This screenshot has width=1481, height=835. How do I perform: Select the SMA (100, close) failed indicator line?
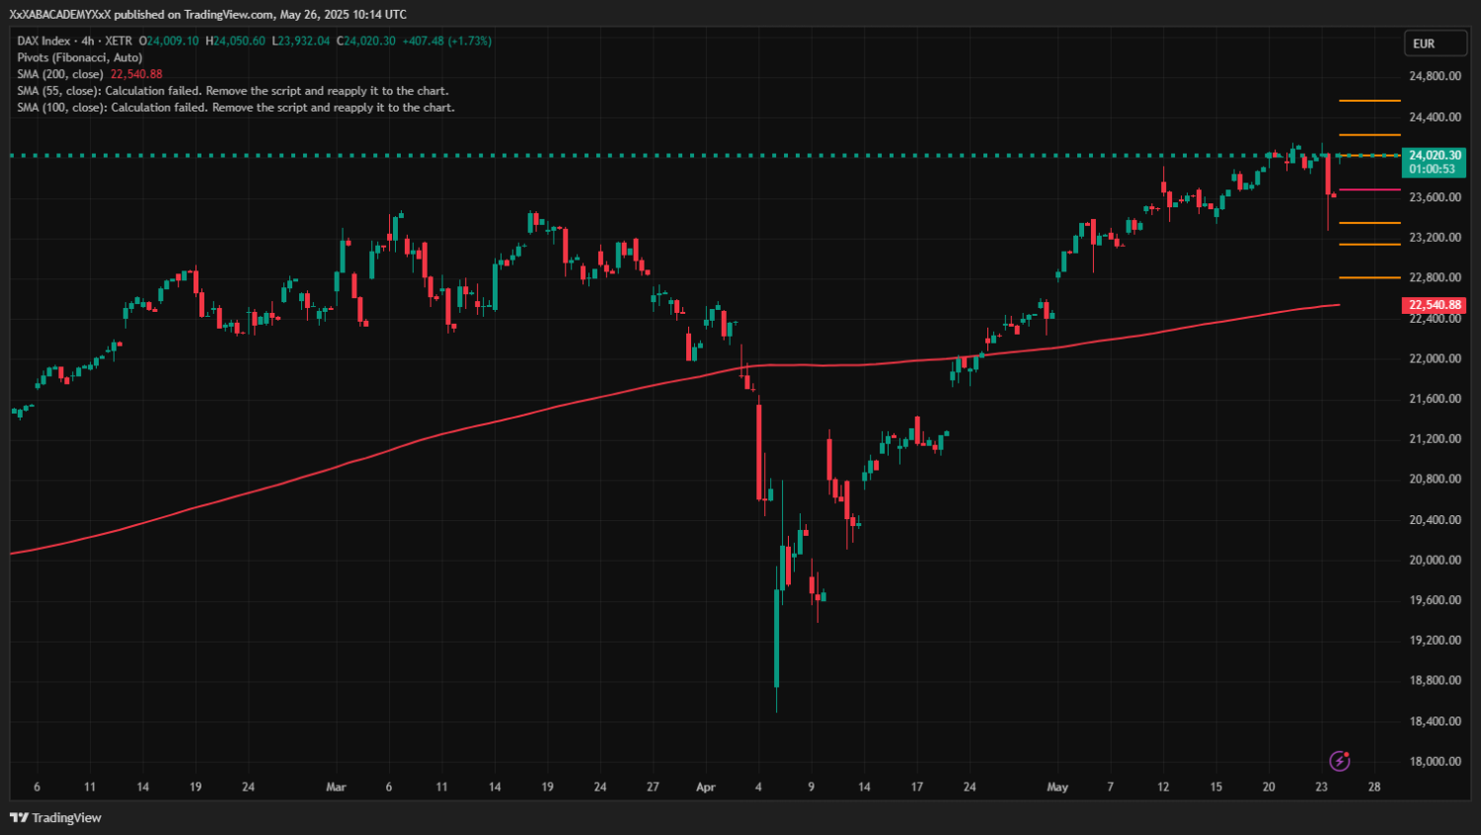point(236,108)
